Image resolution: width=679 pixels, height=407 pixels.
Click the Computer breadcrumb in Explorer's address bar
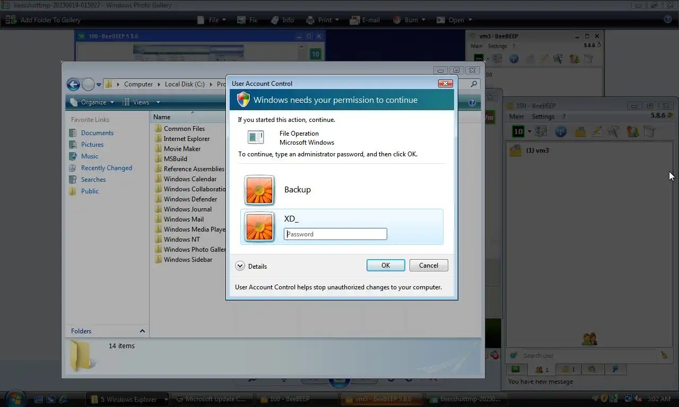click(x=138, y=84)
